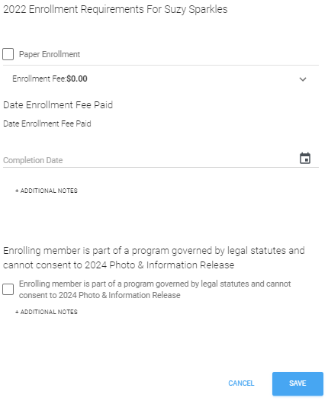Select the bold $0.00 fee amount
The width and height of the screenshot is (328, 401).
(x=77, y=79)
